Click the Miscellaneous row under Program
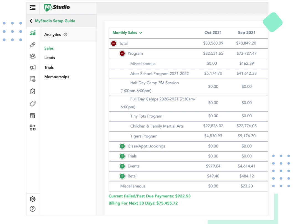This screenshot has width=293, height=224. tap(188, 64)
